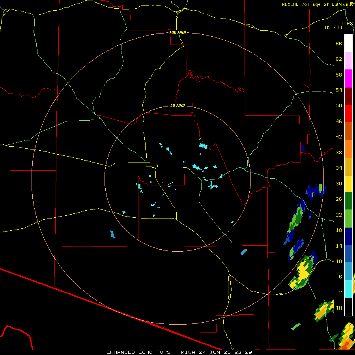This screenshot has width=355, height=355.
Task: Click the "66" scale value
Action: click(x=339, y=43)
